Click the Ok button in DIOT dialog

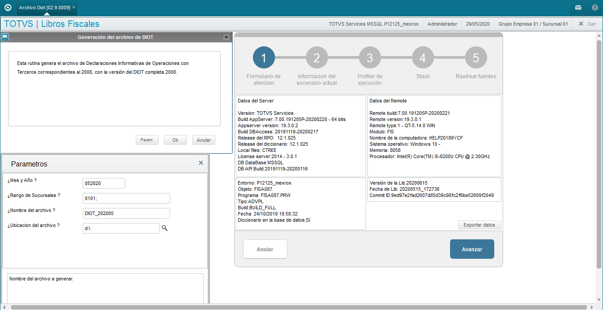[x=176, y=140]
